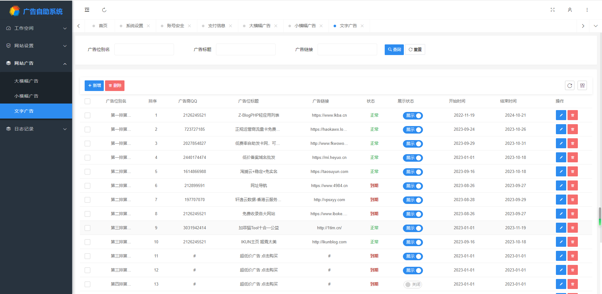The image size is (602, 294).
Task: Delete the row with 排序 13
Action: coord(573,284)
